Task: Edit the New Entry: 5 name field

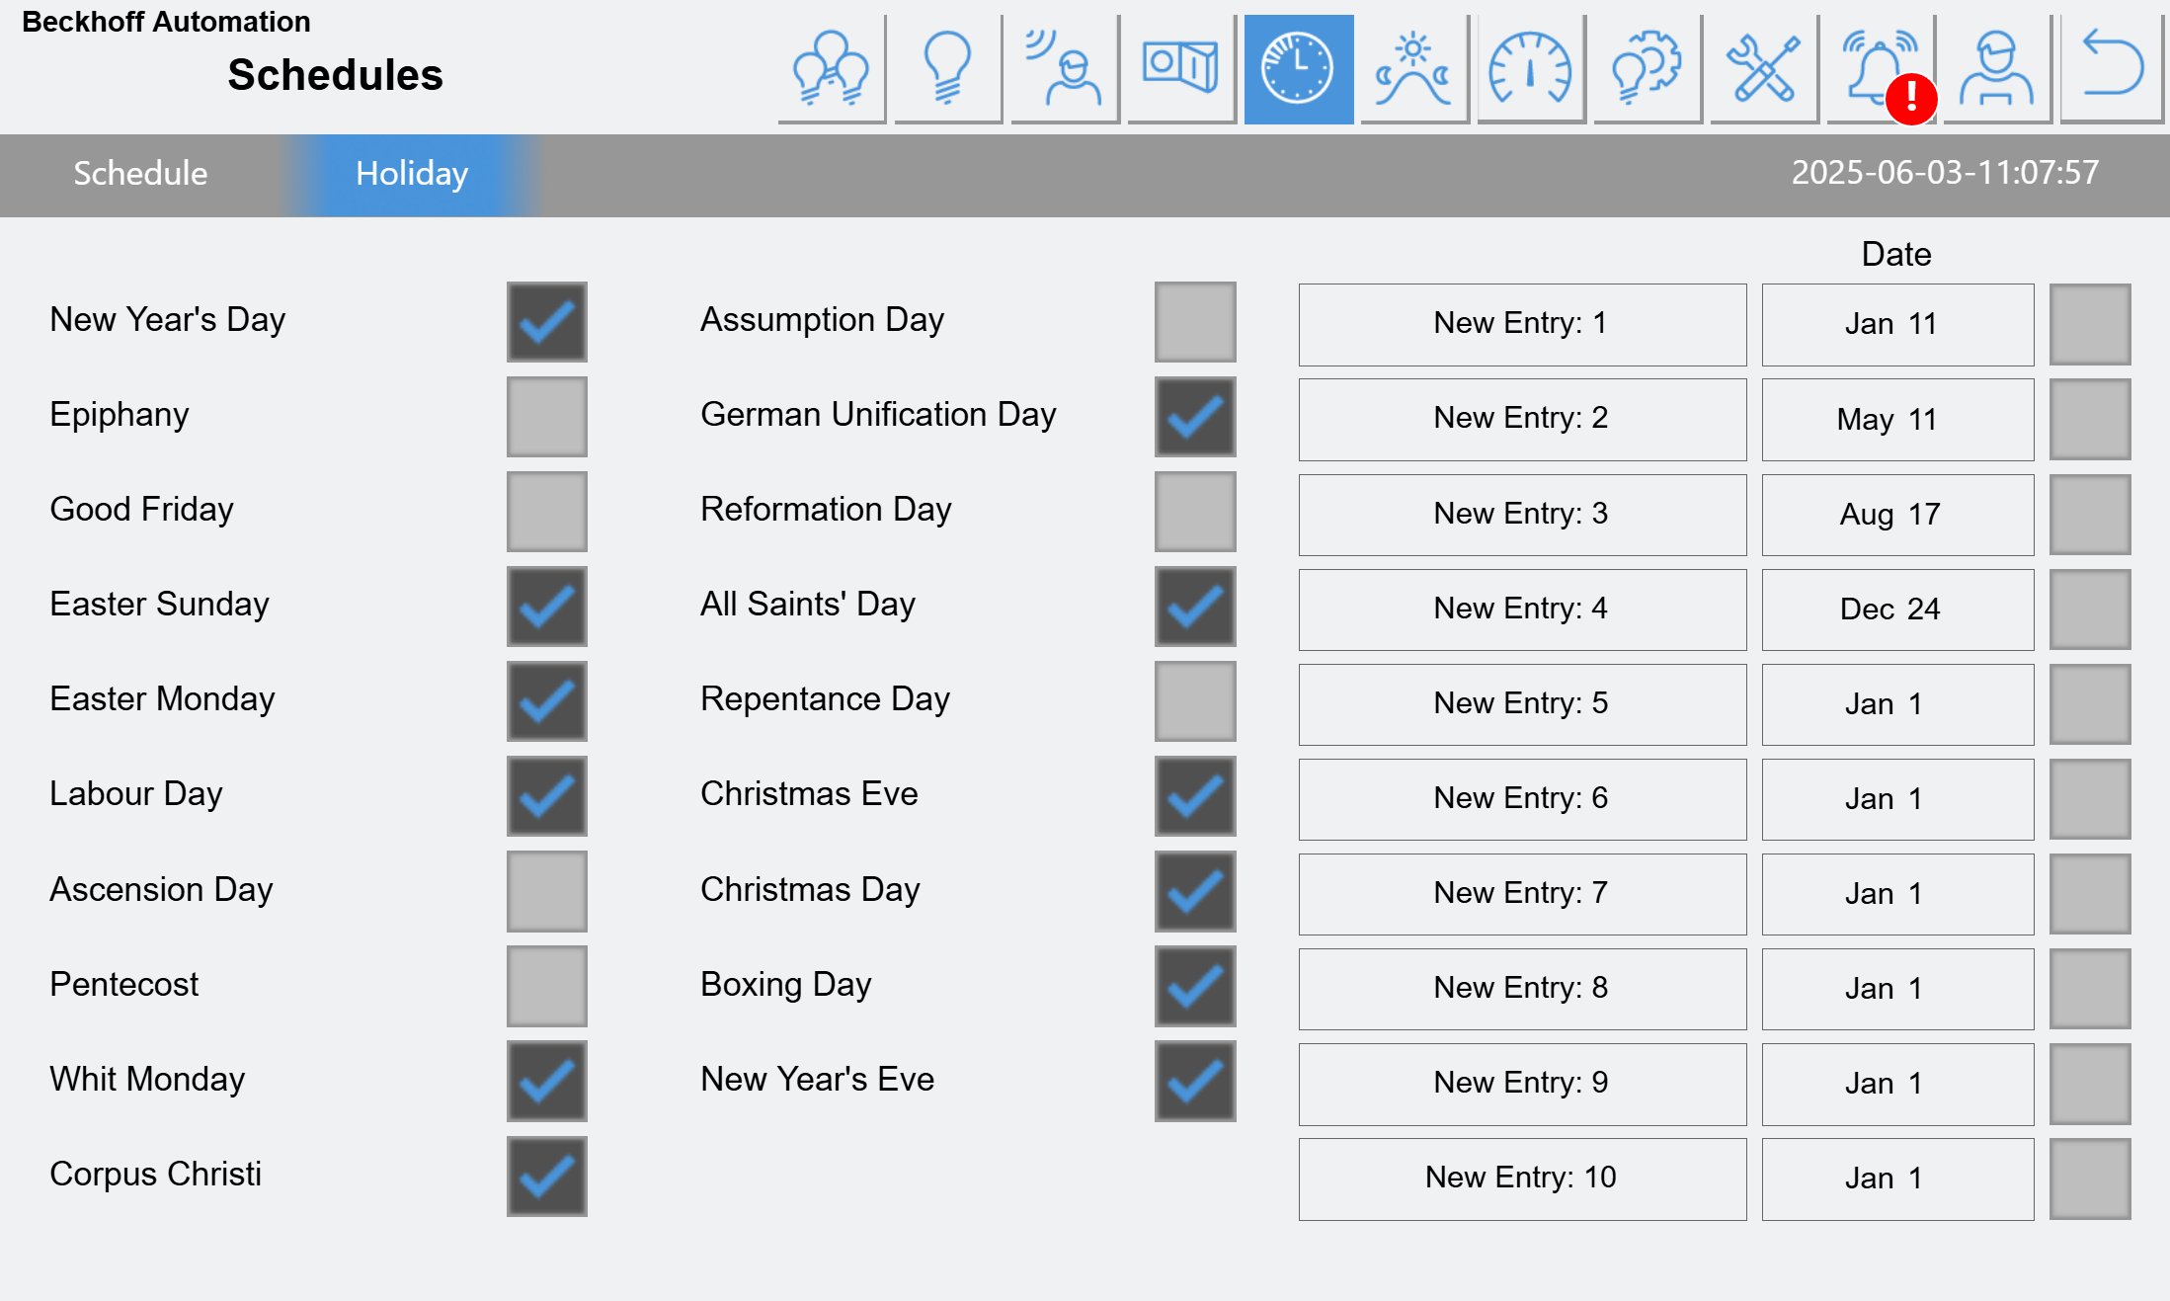Action: (1522, 704)
